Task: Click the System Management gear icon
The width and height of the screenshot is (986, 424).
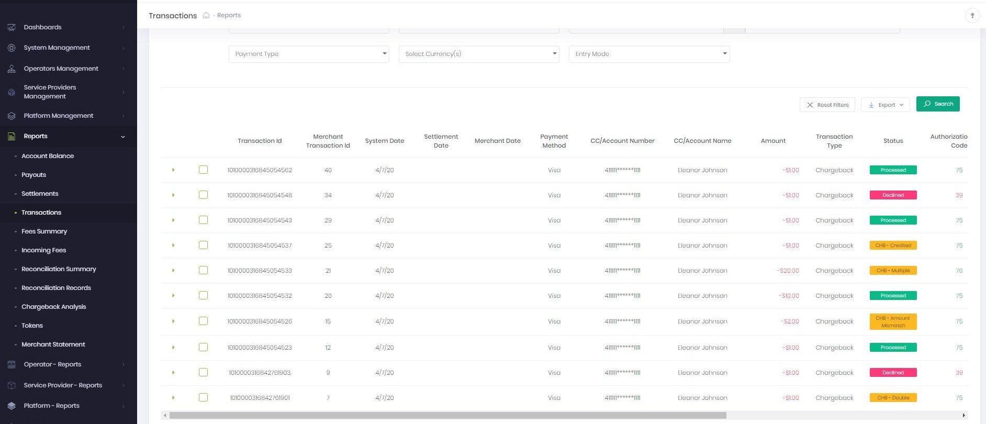Action: (x=12, y=48)
